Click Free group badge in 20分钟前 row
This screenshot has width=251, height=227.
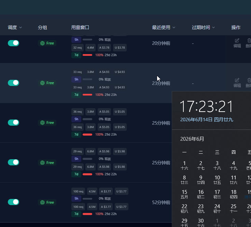pyautogui.click(x=47, y=43)
